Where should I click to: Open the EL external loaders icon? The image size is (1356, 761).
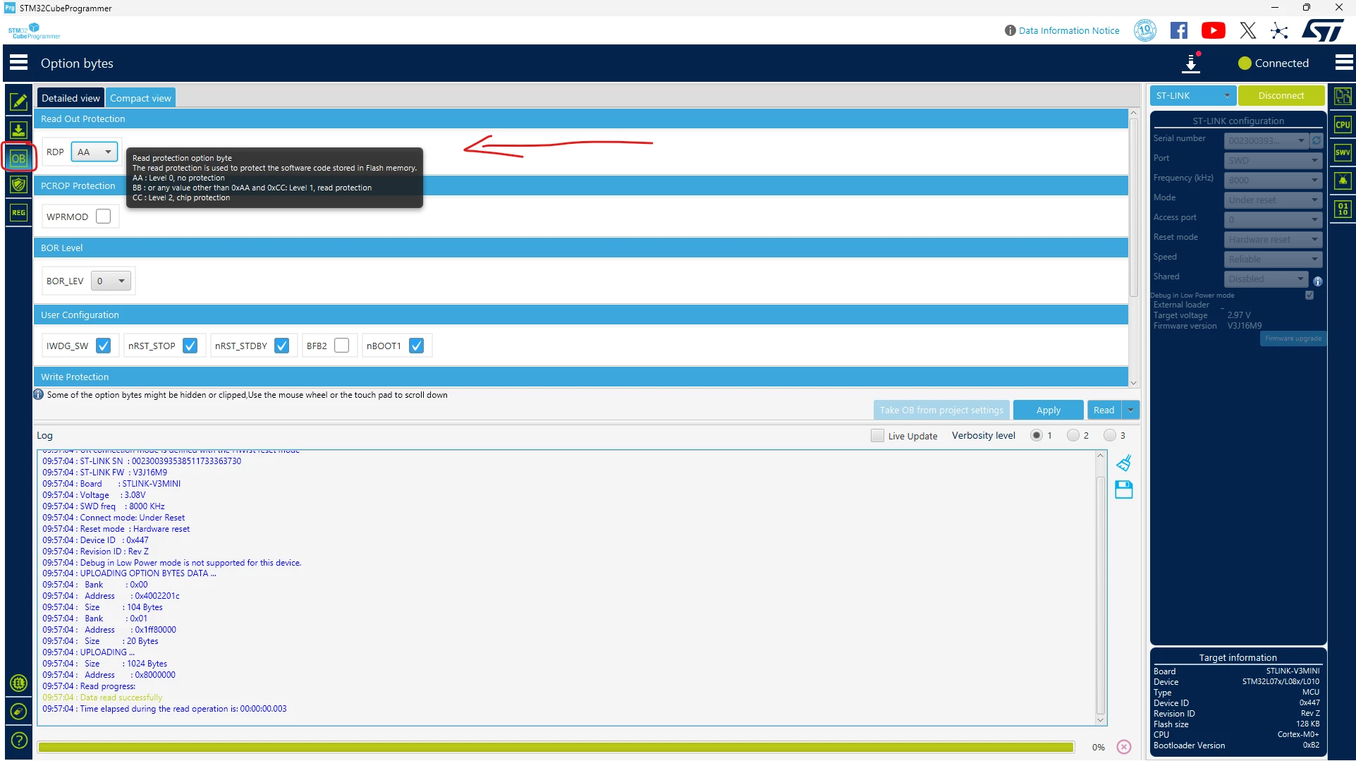[x=19, y=683]
